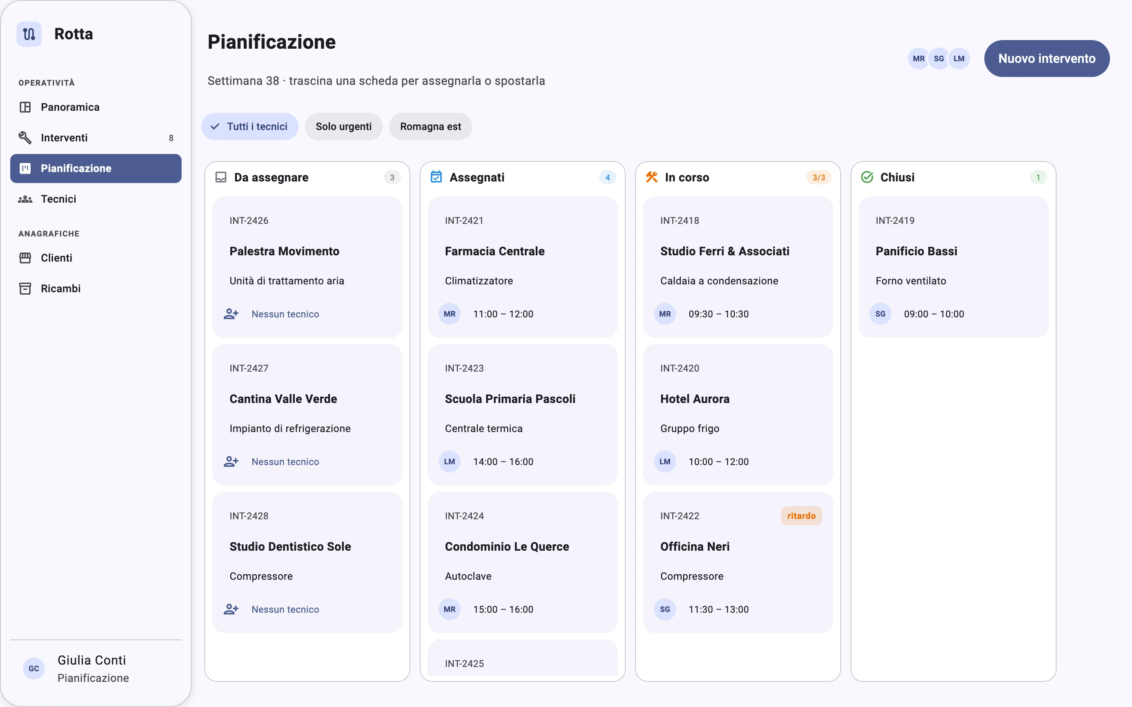Image resolution: width=1132 pixels, height=707 pixels.
Task: Click the Da assegnare inbox icon
Action: pyautogui.click(x=221, y=177)
